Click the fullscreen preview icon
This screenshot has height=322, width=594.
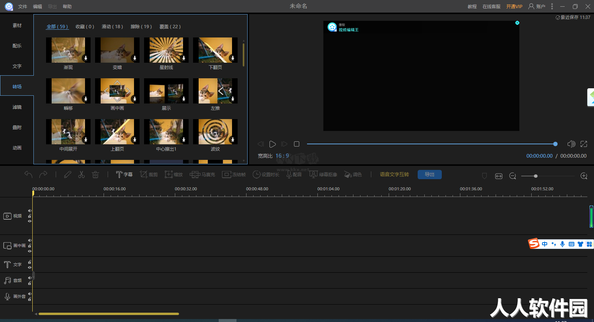(584, 144)
